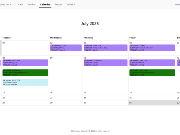Open the Cars tab
The image size is (180, 135).
20,4
